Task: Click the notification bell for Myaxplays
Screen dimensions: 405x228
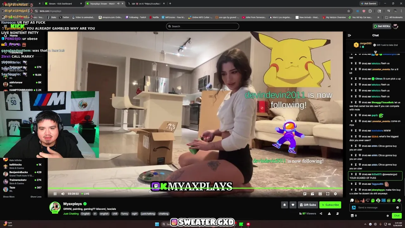Action: 284,205
